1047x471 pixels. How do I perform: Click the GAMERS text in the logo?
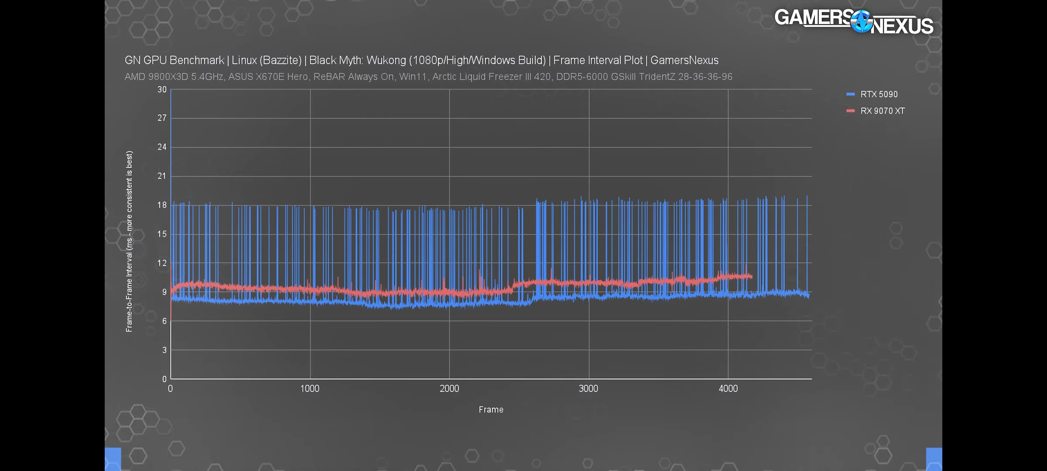click(813, 17)
